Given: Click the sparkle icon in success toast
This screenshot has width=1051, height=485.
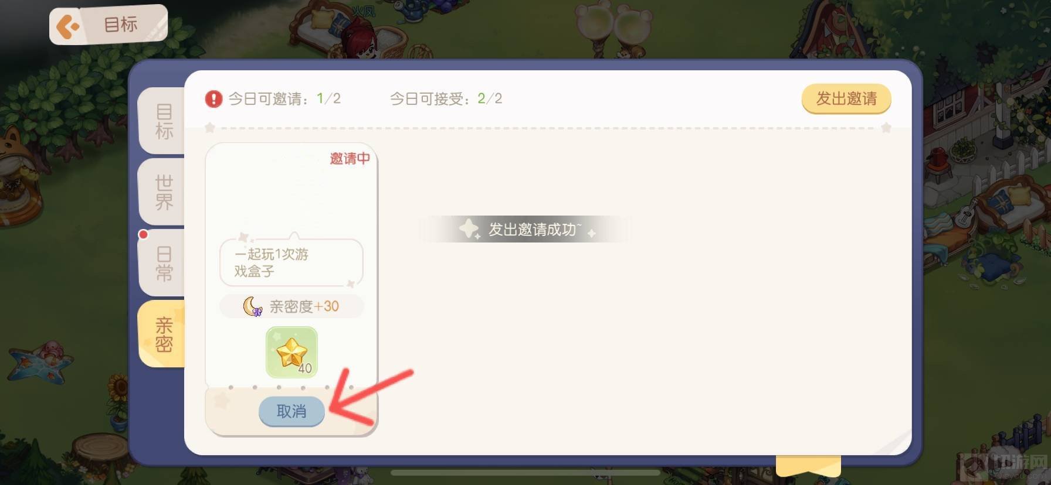Looking at the screenshot, I should [469, 229].
